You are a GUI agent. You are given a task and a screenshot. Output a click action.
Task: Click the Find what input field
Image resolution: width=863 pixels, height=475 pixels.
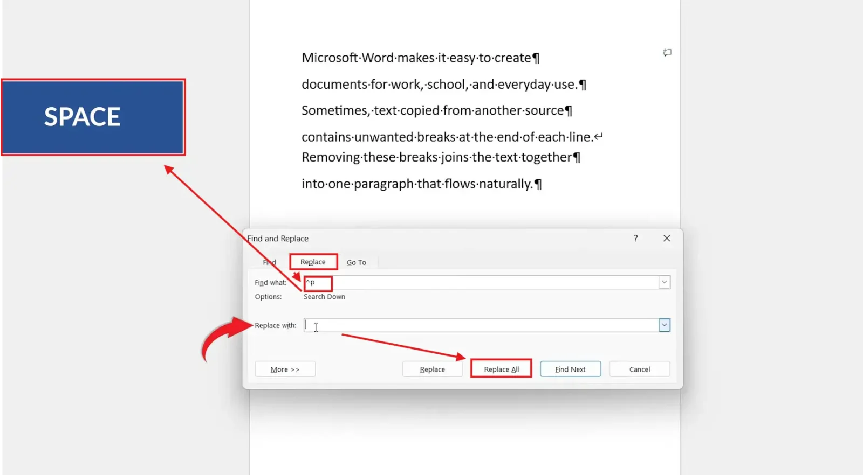(x=481, y=282)
